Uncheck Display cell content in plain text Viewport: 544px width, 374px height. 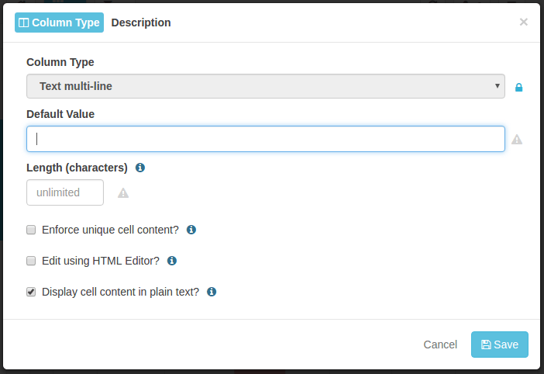click(31, 292)
